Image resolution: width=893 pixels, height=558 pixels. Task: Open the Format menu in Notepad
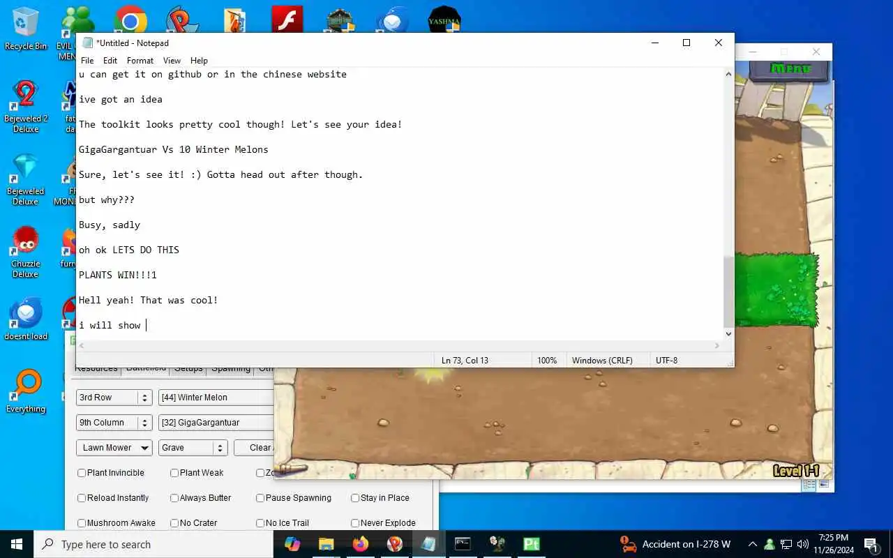[x=140, y=61]
